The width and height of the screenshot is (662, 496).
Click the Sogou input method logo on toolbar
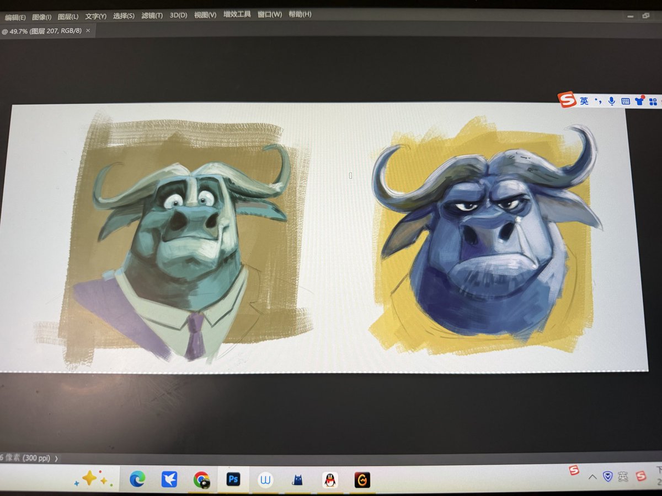[x=567, y=100]
